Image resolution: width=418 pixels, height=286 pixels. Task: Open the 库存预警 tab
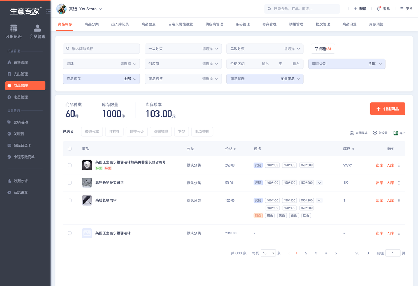tap(376, 24)
